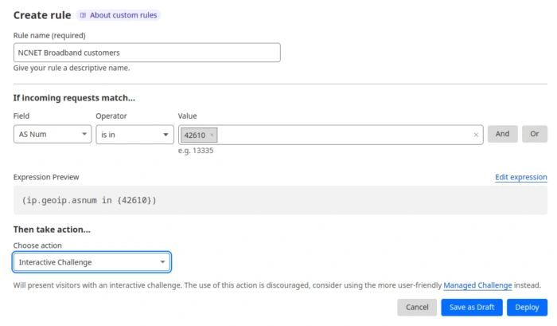The width and height of the screenshot is (557, 326).
Task: Focus the Rule name input field
Action: pyautogui.click(x=146, y=53)
